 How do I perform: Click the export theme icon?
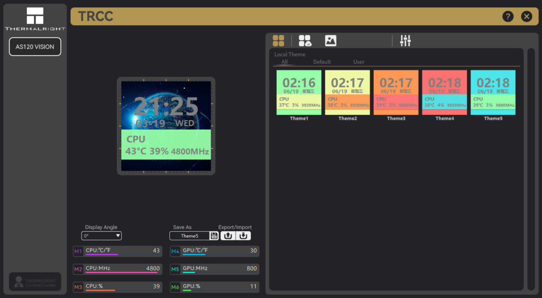pyautogui.click(x=228, y=236)
